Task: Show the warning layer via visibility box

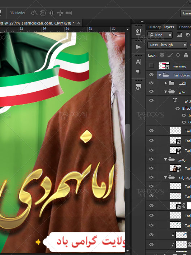Action: tap(151, 66)
